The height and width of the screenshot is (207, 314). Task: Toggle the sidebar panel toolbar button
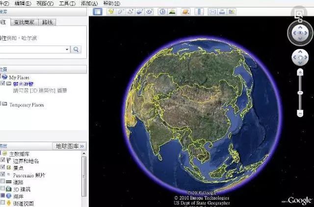98,11
